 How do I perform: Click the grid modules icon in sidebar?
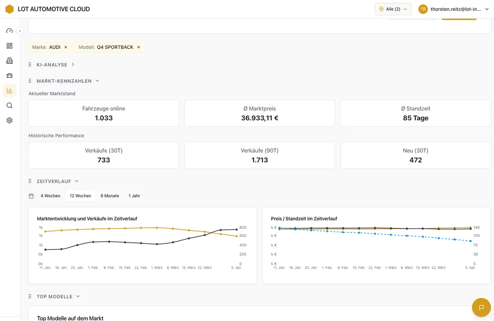tap(9, 46)
